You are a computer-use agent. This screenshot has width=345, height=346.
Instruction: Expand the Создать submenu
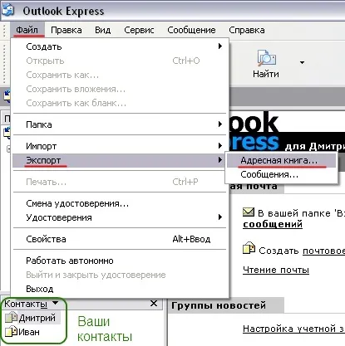120,46
